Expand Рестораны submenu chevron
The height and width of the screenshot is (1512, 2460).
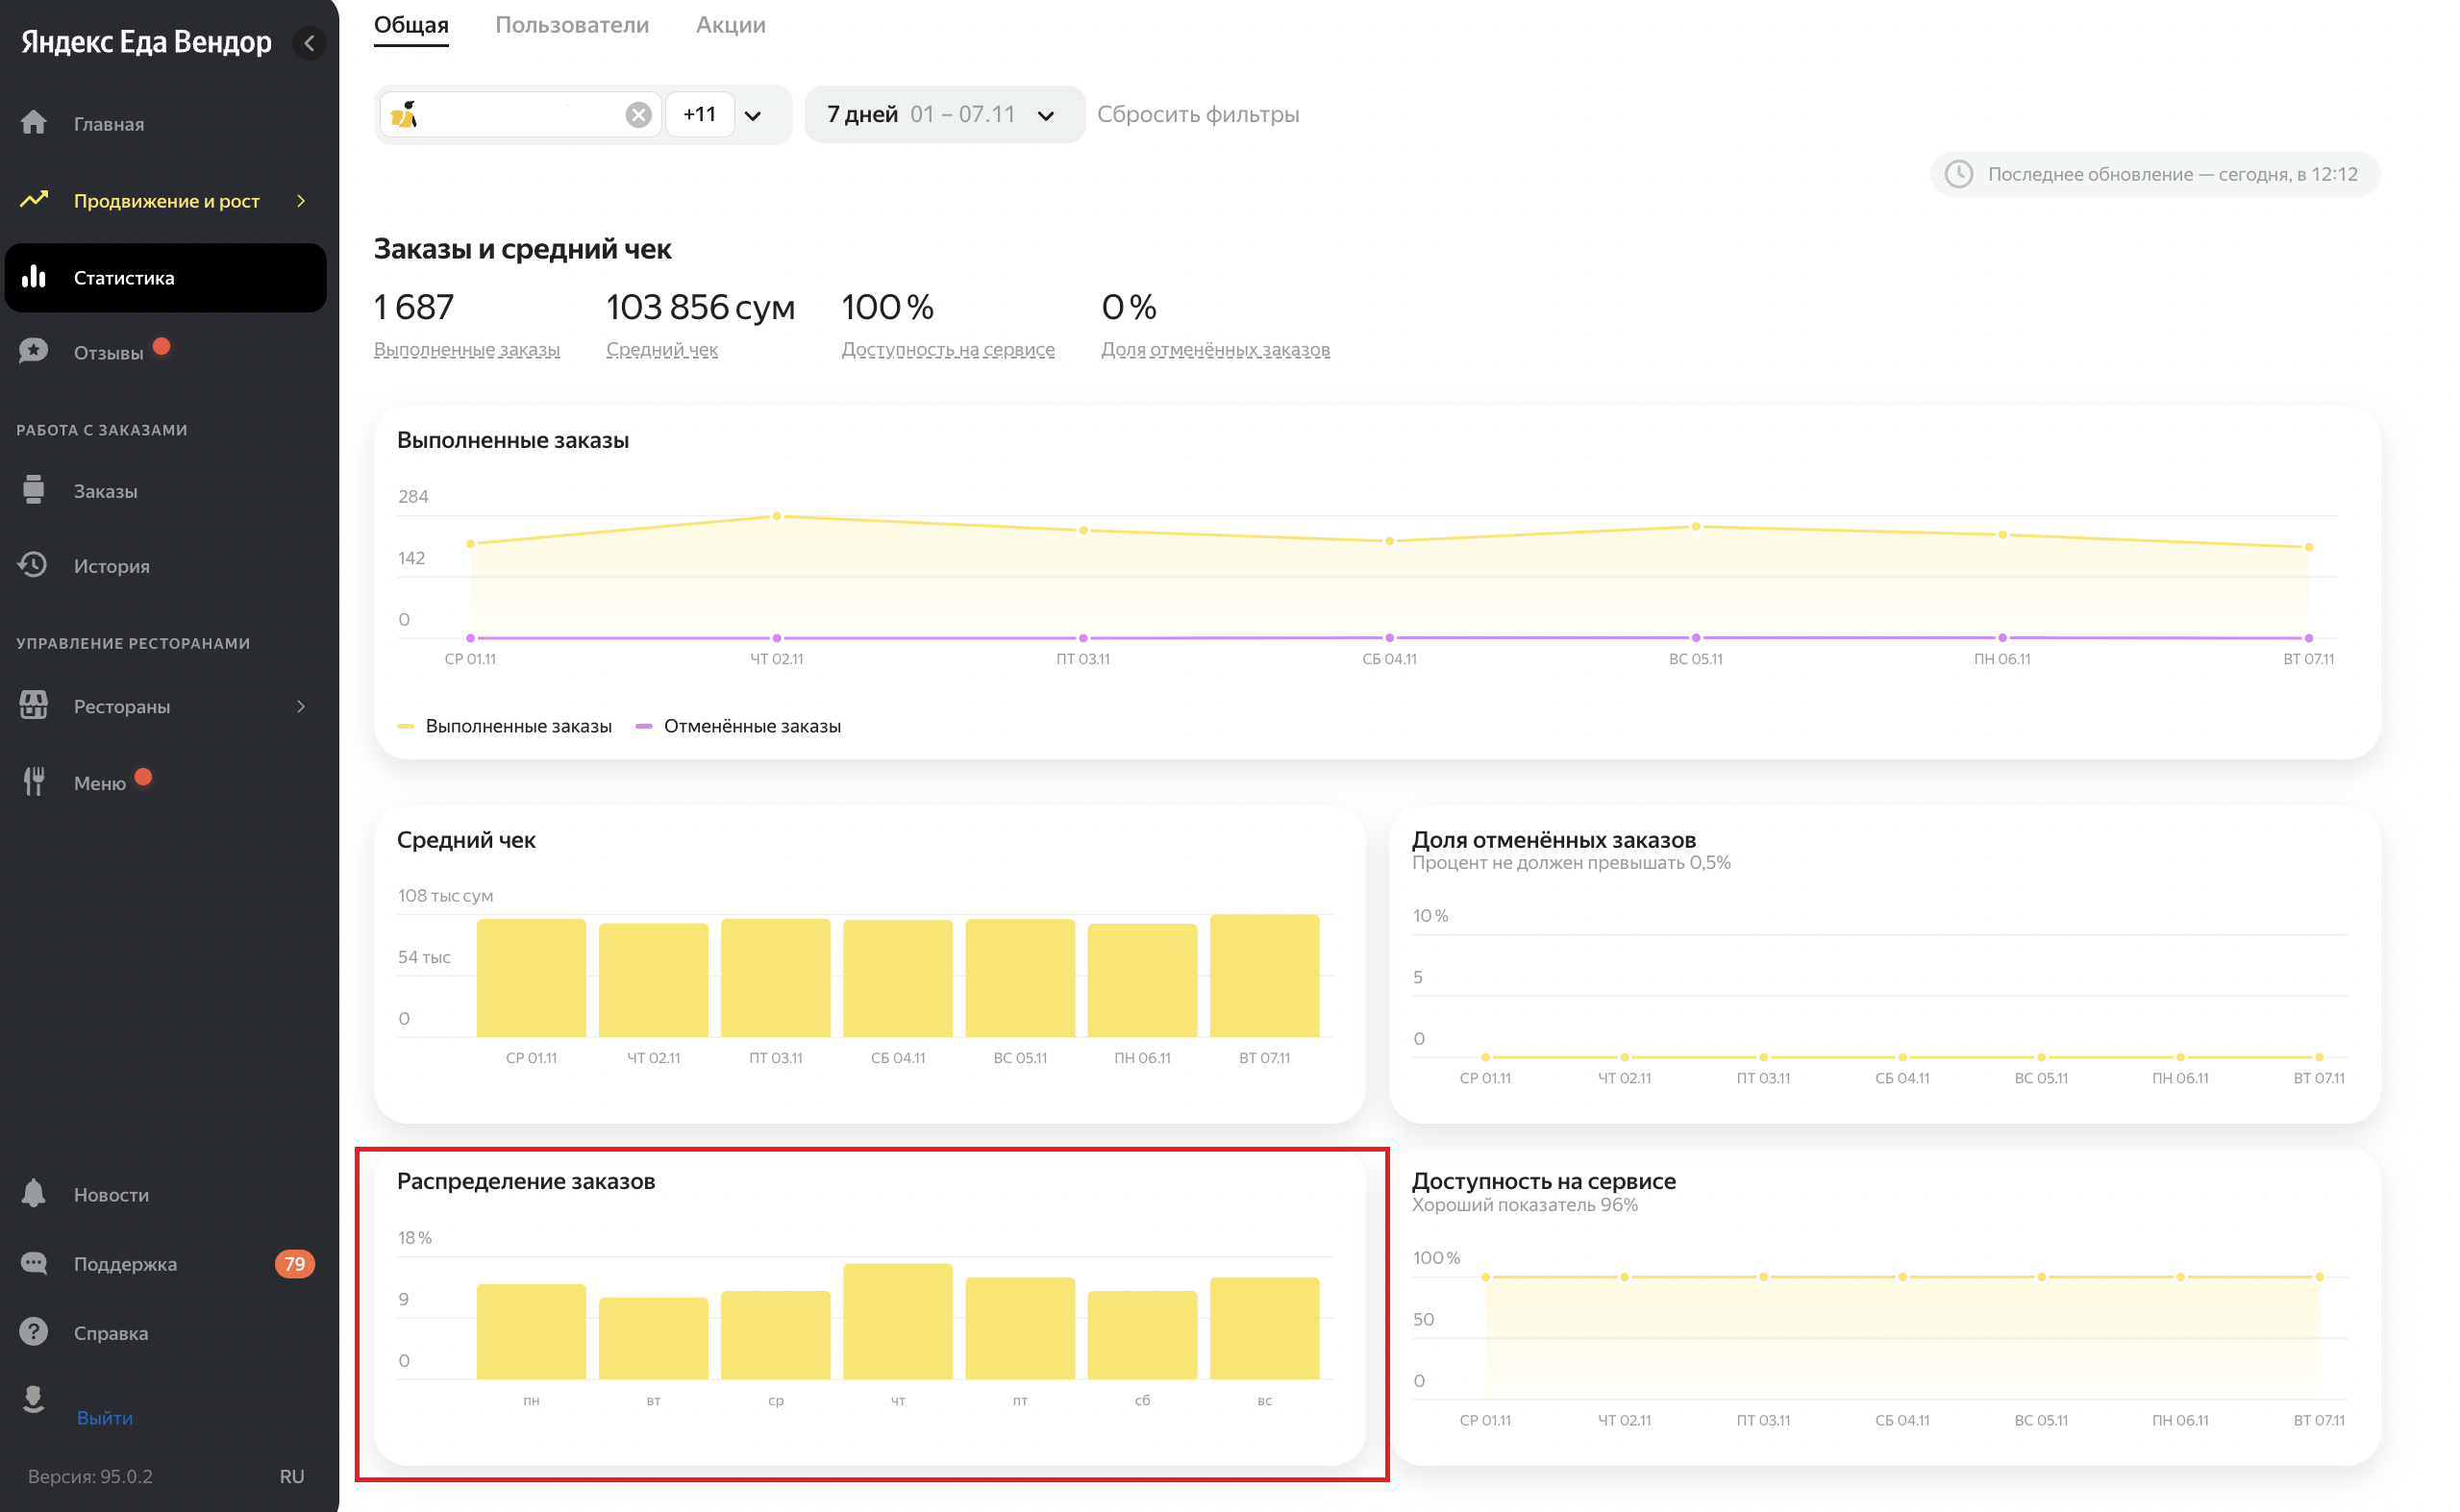pyautogui.click(x=301, y=707)
